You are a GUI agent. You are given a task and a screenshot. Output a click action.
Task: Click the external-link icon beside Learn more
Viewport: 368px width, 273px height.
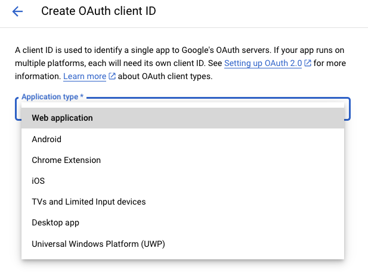112,76
